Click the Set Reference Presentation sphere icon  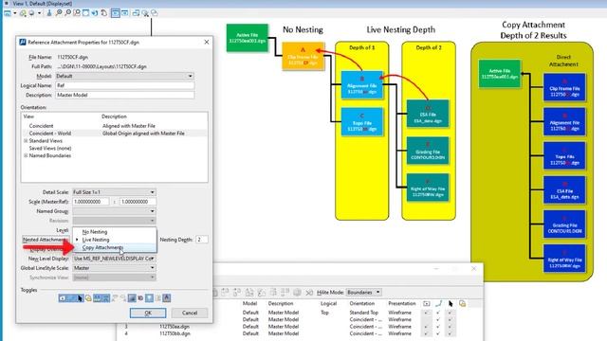[x=297, y=293]
